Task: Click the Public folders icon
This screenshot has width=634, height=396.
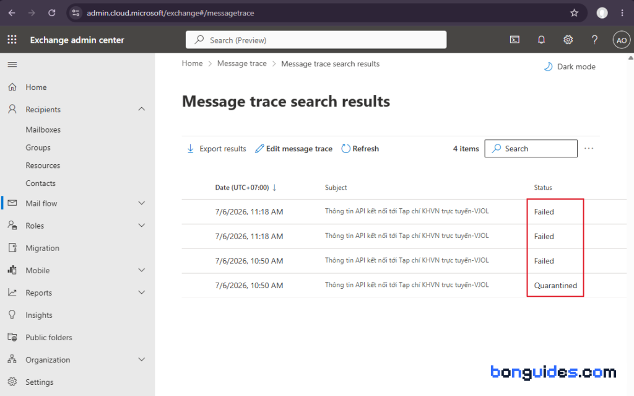Action: point(12,337)
